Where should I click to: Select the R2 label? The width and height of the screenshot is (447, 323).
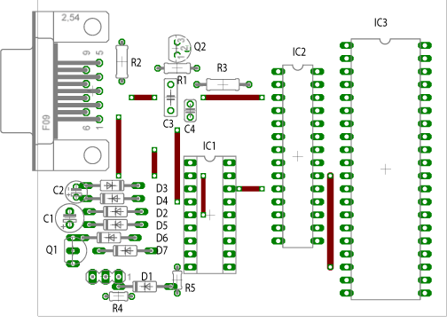point(137,62)
